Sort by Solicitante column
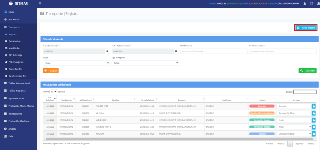Image resolution: width=320 pixels, height=150 pixels. pyautogui.click(x=227, y=99)
